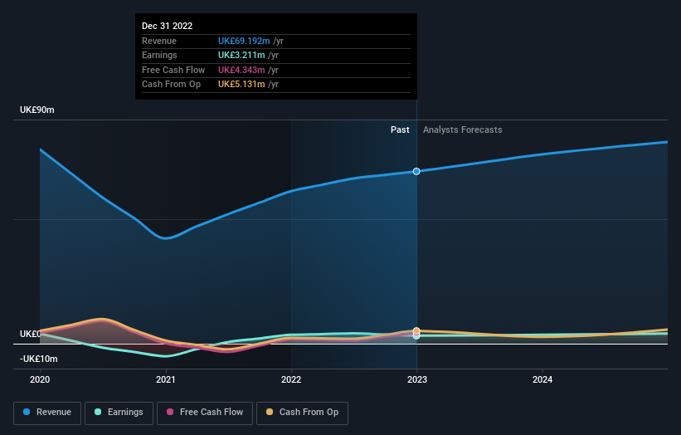681x435 pixels.
Task: Click the Revenue row label in tooltip
Action: coord(159,41)
